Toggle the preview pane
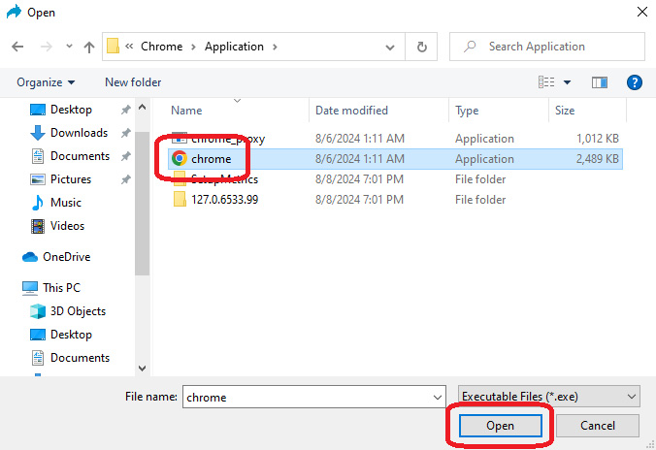This screenshot has width=656, height=450. click(x=600, y=82)
